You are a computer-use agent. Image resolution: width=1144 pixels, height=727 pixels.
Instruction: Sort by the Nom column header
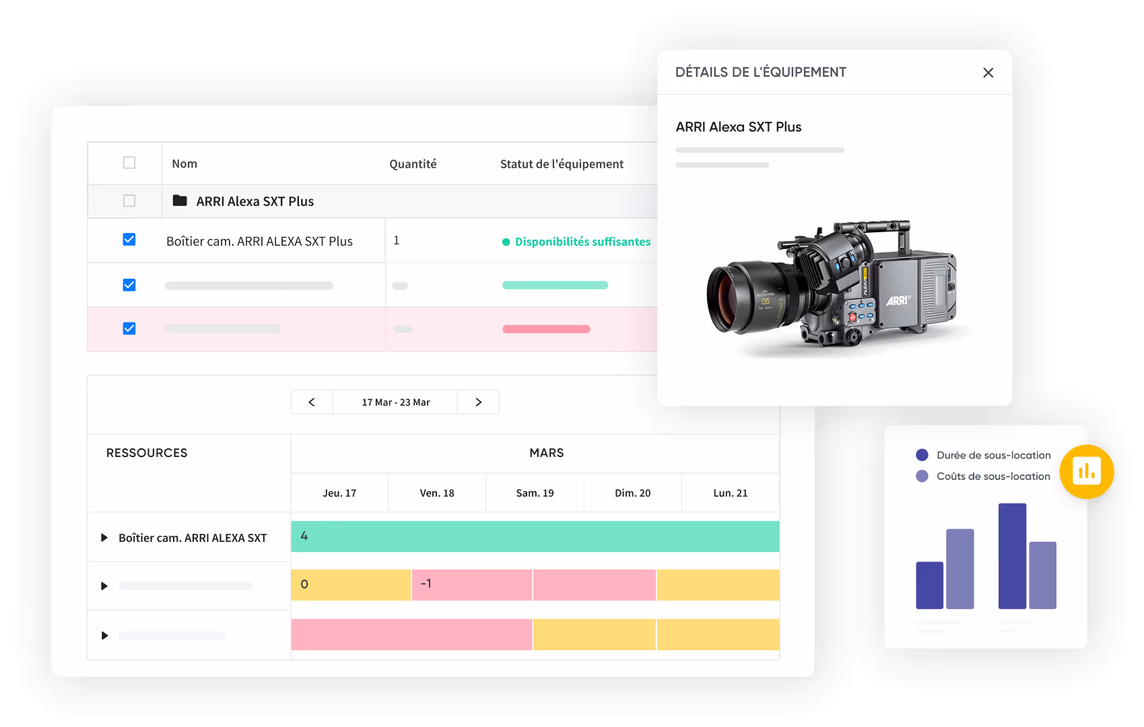tap(184, 164)
